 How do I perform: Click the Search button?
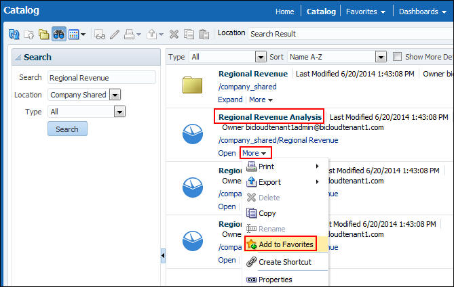pyautogui.click(x=67, y=129)
